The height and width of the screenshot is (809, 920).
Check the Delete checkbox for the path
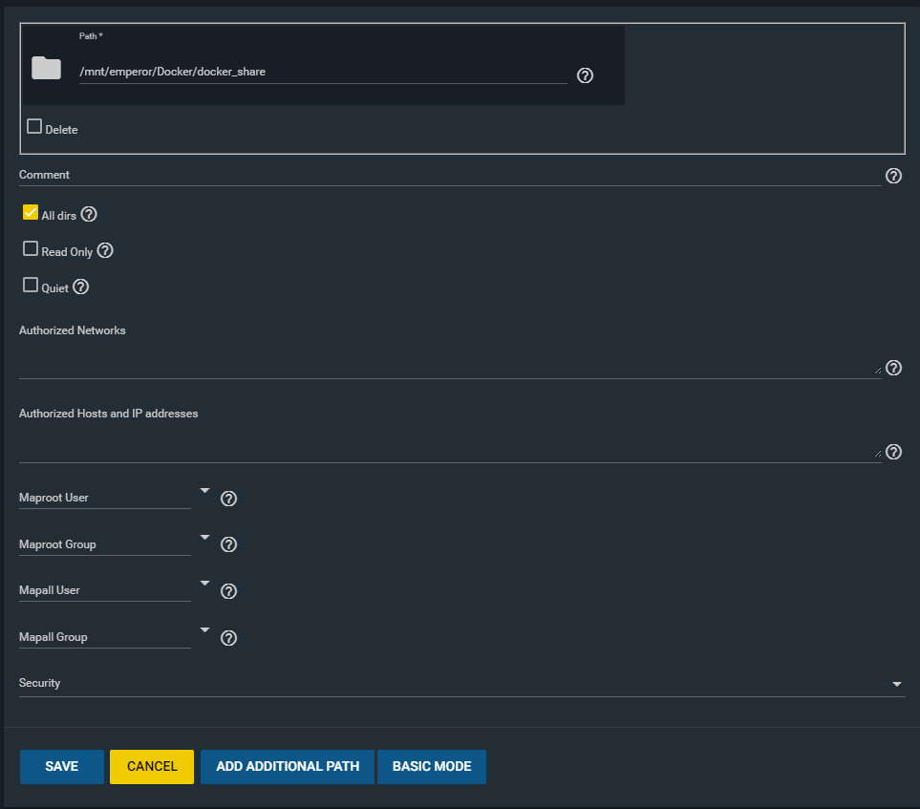tap(34, 127)
